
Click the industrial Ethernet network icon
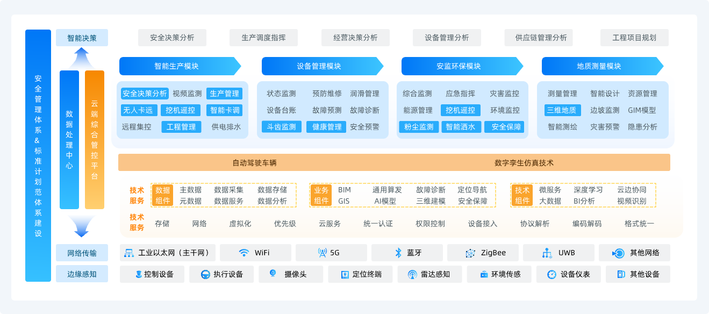click(x=129, y=253)
